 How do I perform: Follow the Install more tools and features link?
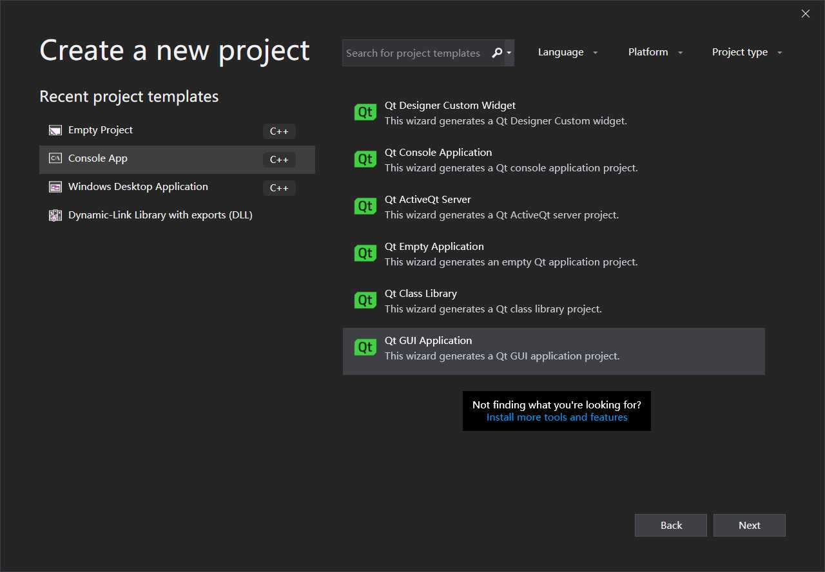[x=557, y=417]
